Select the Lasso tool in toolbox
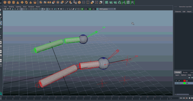The height and width of the screenshot is (101, 193). [1, 14]
